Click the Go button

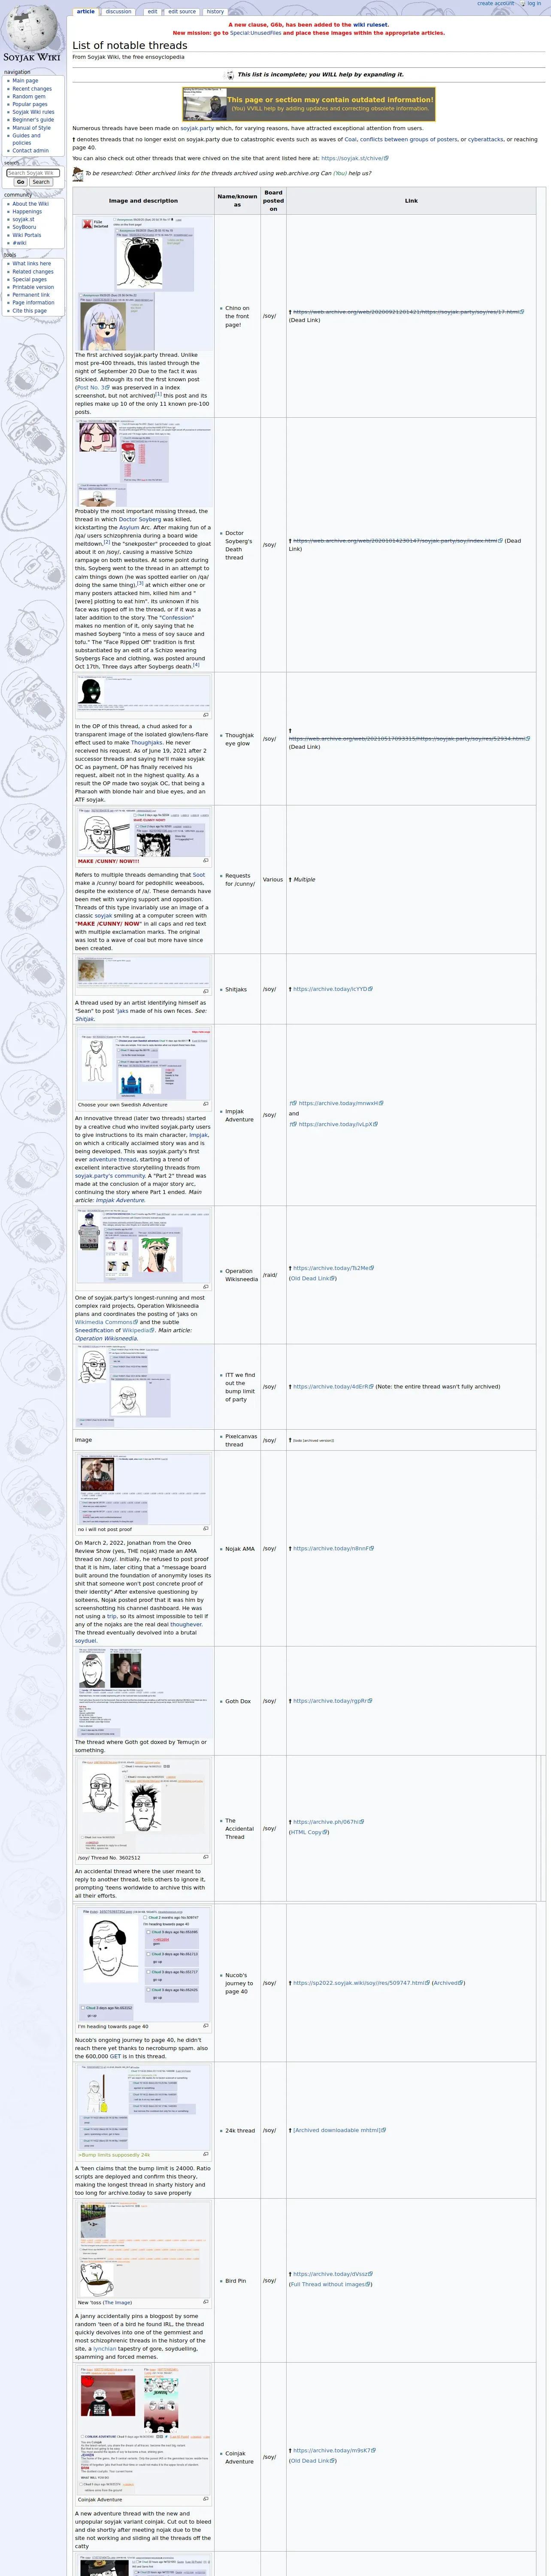(20, 182)
